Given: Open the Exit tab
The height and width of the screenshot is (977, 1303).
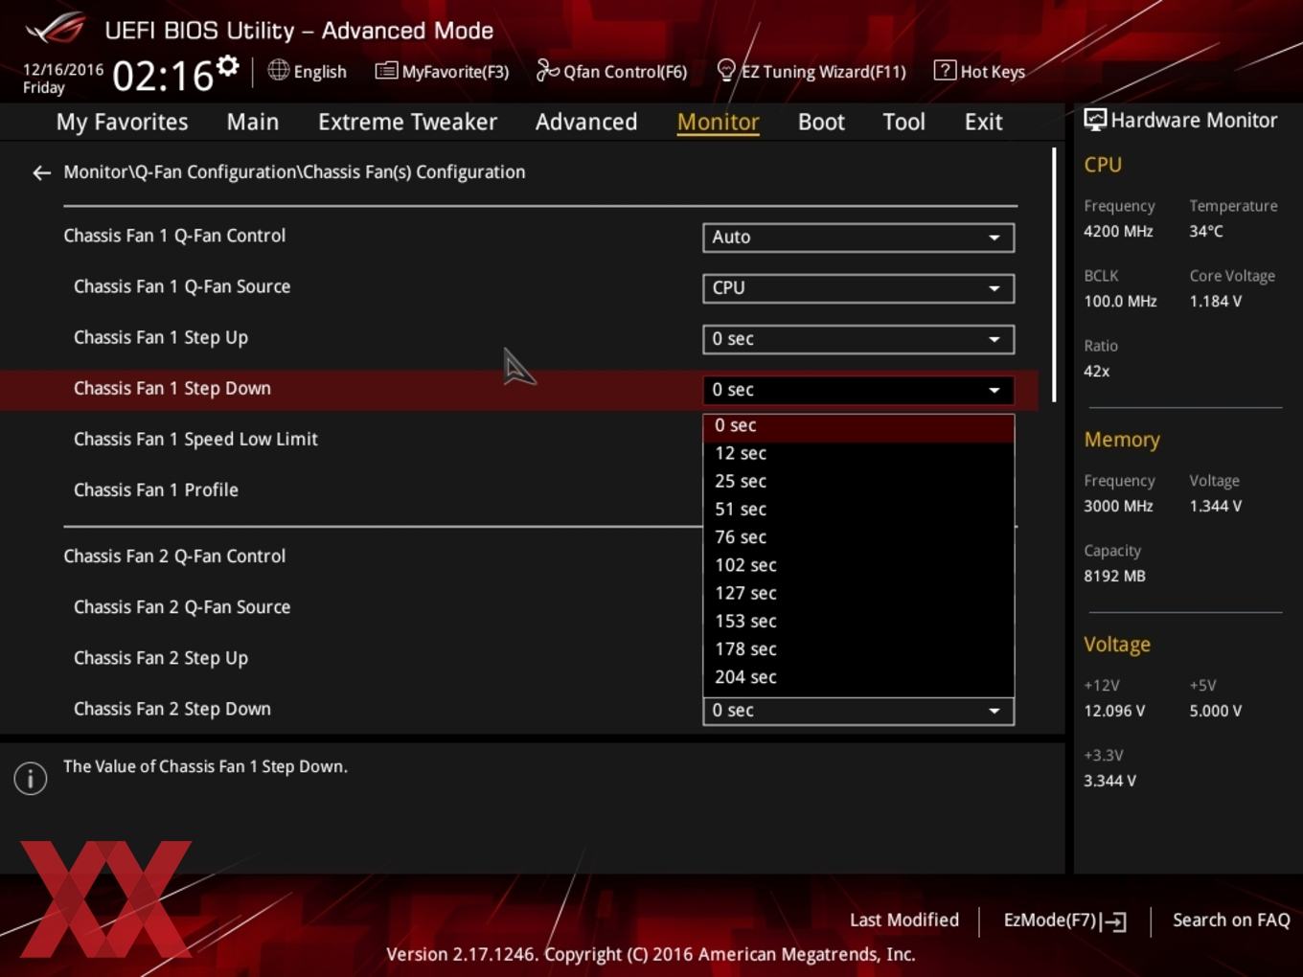Looking at the screenshot, I should pyautogui.click(x=983, y=122).
